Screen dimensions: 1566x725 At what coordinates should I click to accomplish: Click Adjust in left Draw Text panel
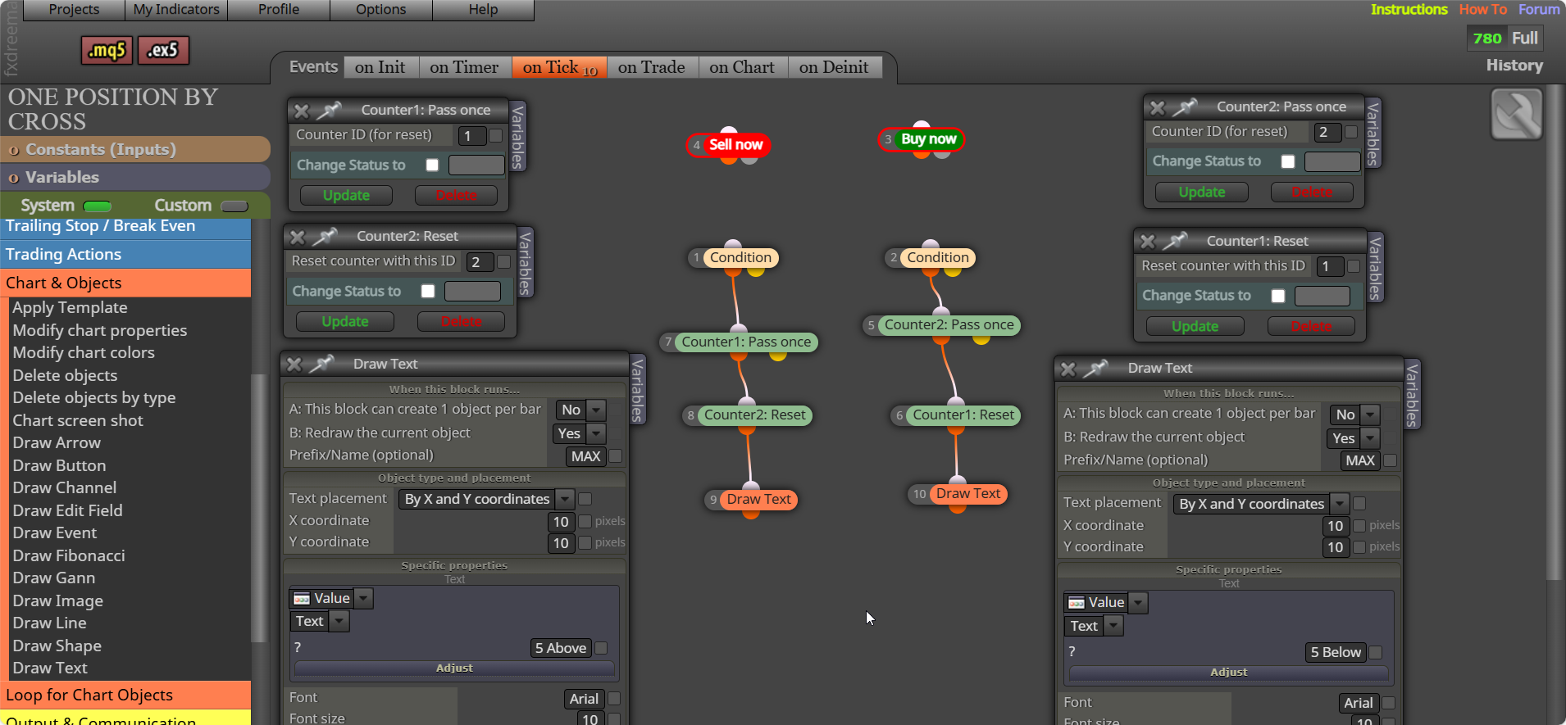tap(454, 668)
